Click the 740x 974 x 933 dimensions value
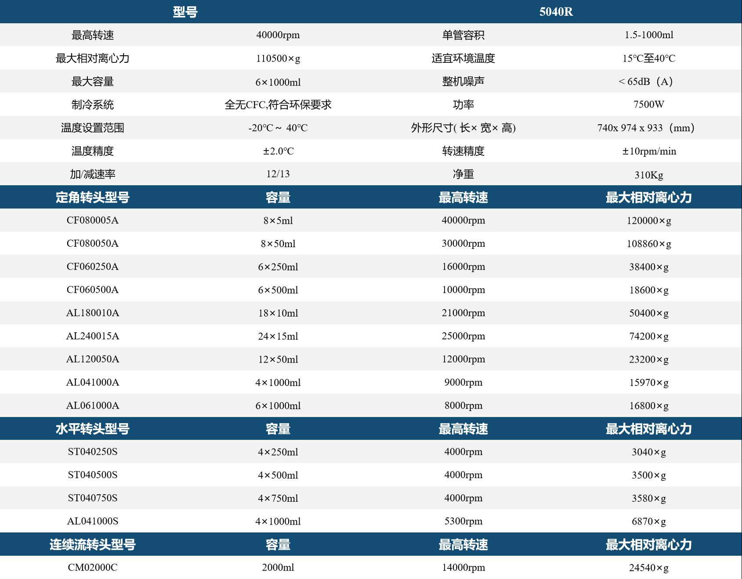 (645, 128)
